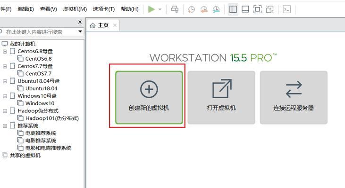Collapse the Centos6.8母盘 folder
This screenshot has width=345, height=188.
click(5, 52)
